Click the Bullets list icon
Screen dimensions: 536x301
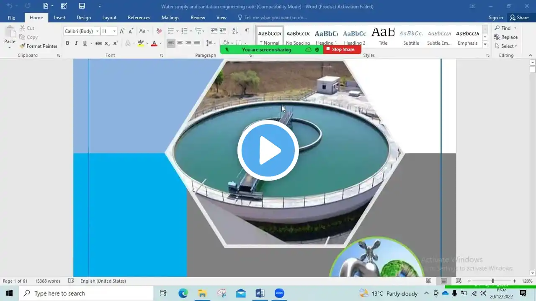[x=171, y=31]
